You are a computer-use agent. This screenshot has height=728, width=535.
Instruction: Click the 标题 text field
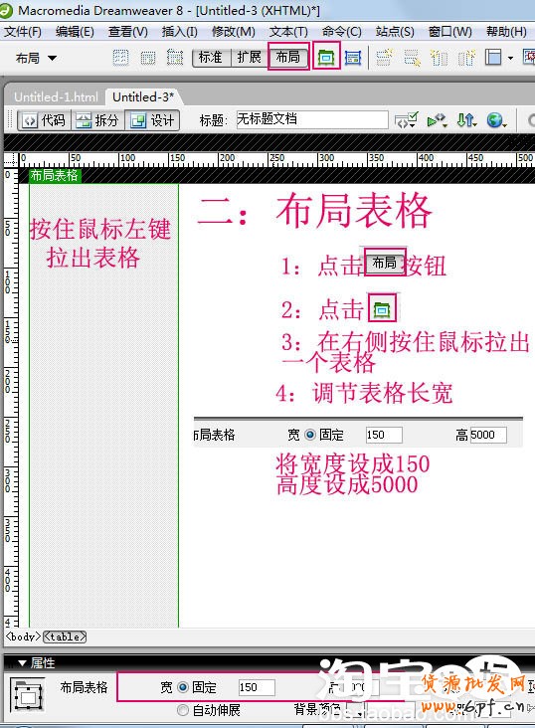[312, 119]
